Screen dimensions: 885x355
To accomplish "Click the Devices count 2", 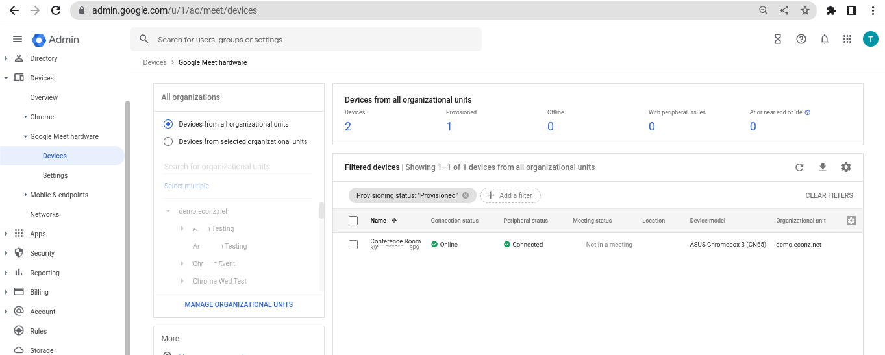I will [x=348, y=127].
